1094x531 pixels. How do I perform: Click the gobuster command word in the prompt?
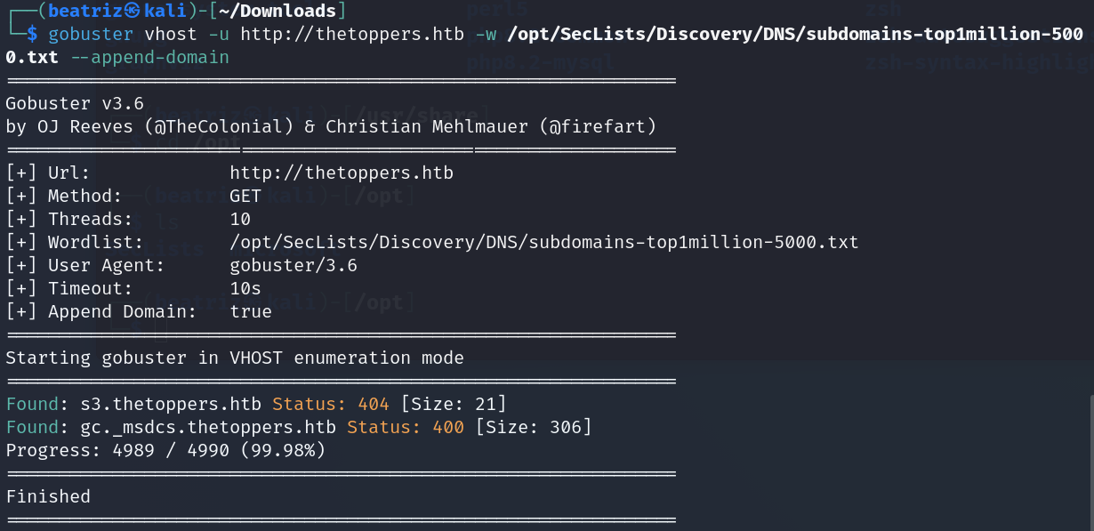point(91,35)
